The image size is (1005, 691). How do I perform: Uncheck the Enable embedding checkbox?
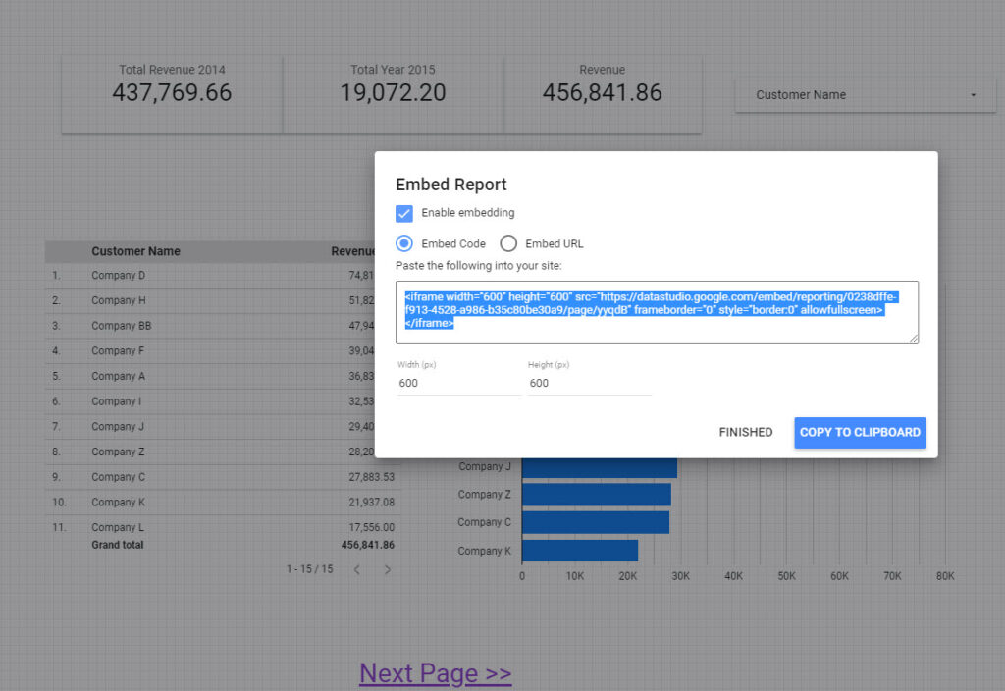tap(403, 213)
